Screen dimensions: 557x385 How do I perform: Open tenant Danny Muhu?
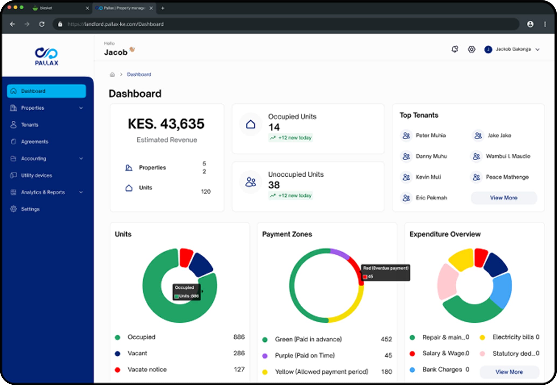click(x=431, y=156)
